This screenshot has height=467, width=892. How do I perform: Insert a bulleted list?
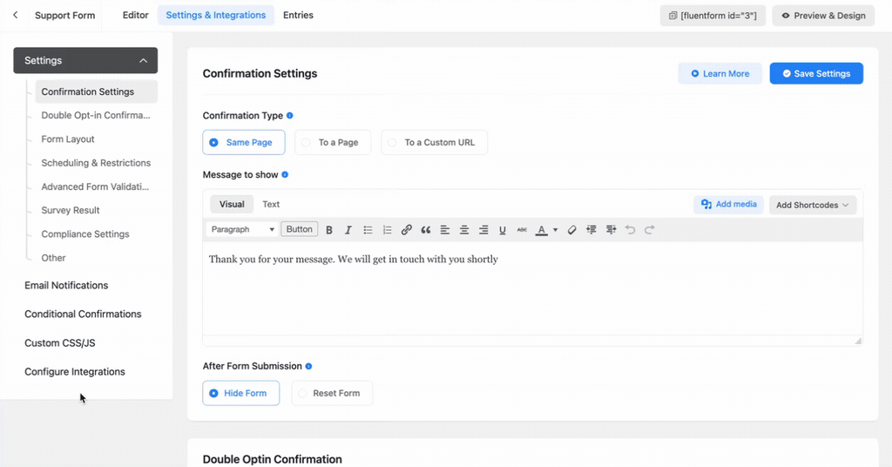pos(368,230)
